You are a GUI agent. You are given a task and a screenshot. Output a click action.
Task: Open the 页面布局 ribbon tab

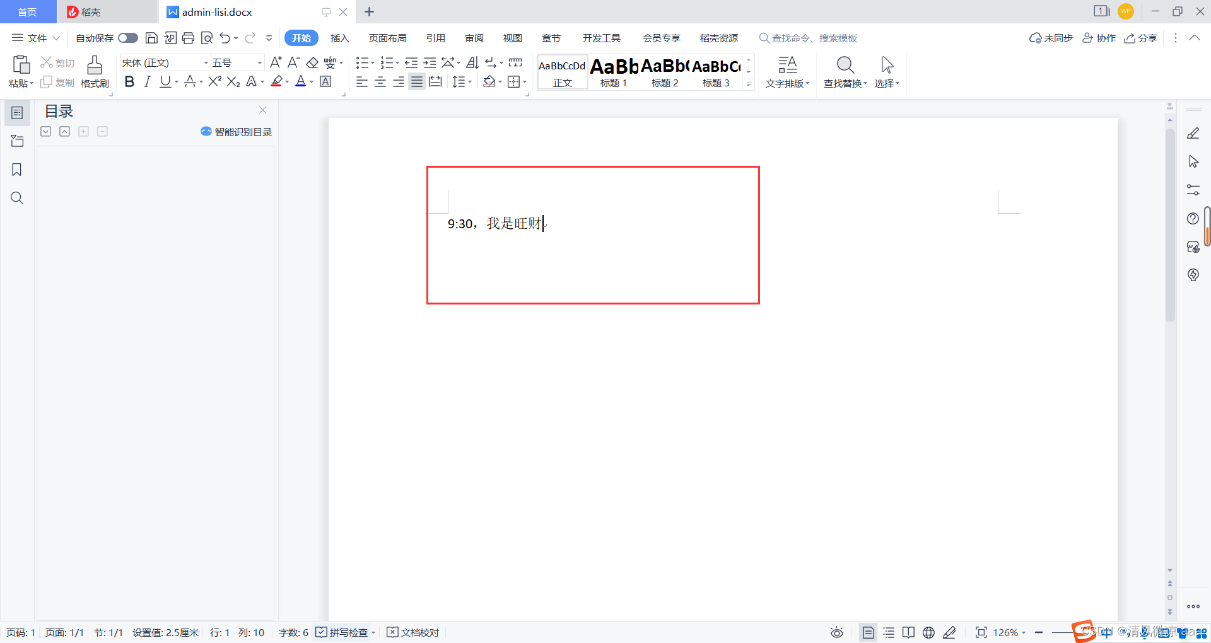(x=387, y=38)
